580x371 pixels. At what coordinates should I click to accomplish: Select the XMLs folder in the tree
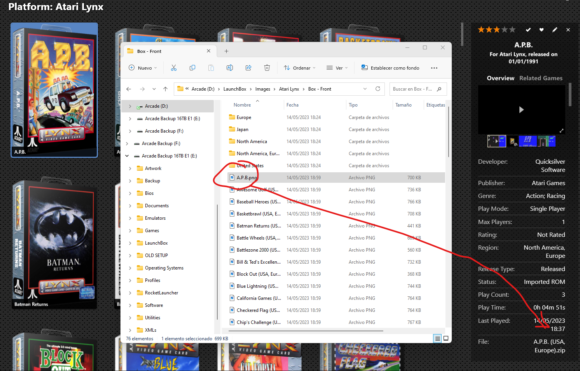coord(150,330)
